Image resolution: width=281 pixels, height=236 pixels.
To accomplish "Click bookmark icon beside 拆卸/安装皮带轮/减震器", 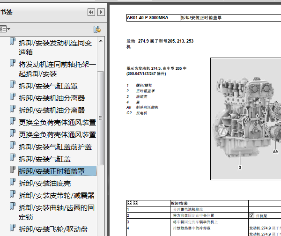I will tap(13, 194).
